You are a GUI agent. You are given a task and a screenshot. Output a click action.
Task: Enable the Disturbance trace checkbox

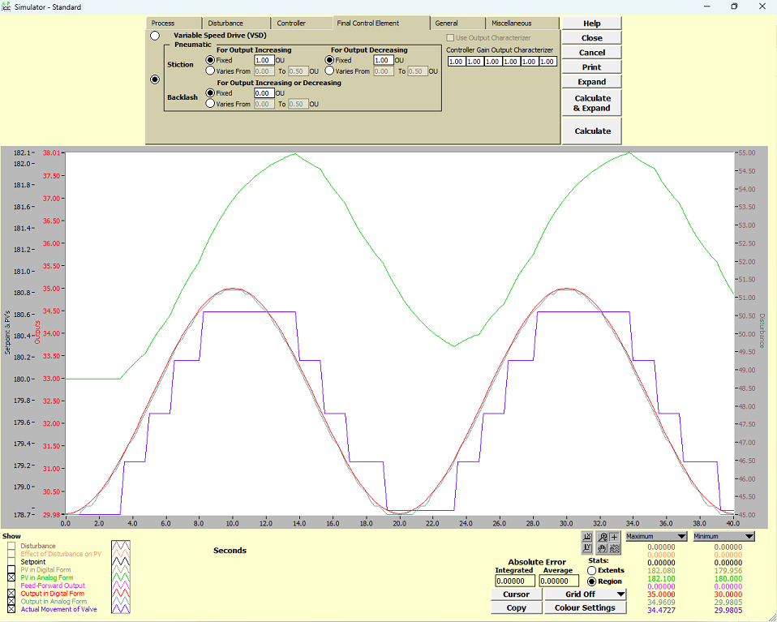[11, 547]
